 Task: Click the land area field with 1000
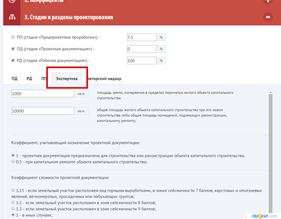(x=43, y=94)
